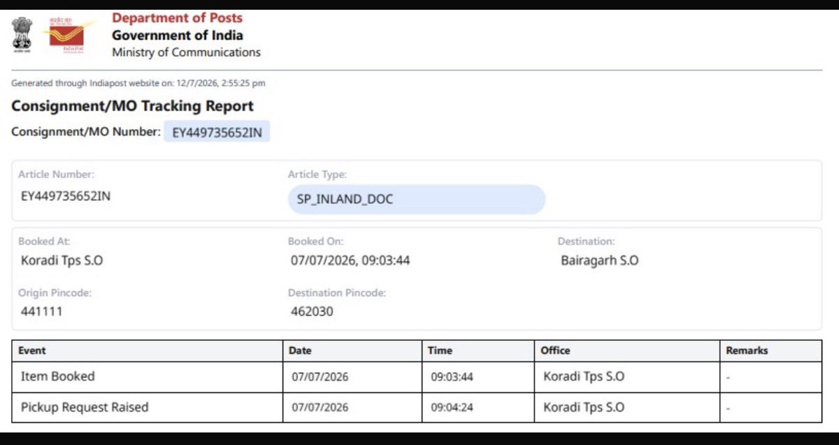Screen dimensions: 839x445
Task: Click 'Ministry of Communications' text
Action: point(186,52)
